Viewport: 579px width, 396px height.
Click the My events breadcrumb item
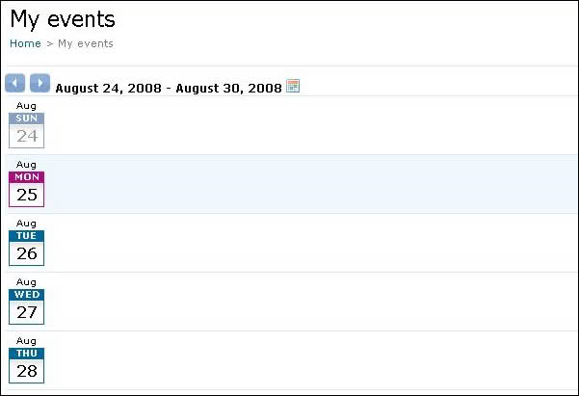click(86, 43)
